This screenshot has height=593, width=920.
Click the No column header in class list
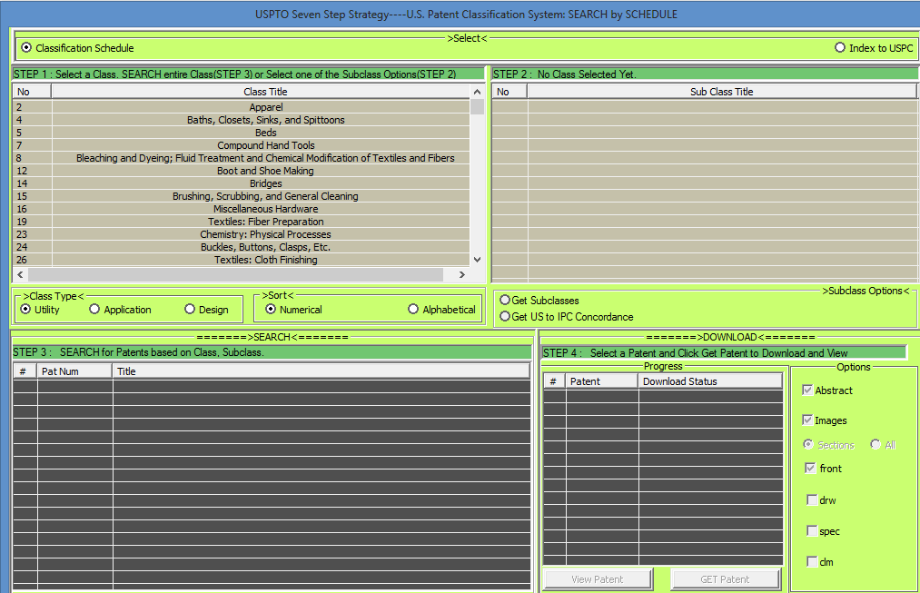[x=32, y=92]
